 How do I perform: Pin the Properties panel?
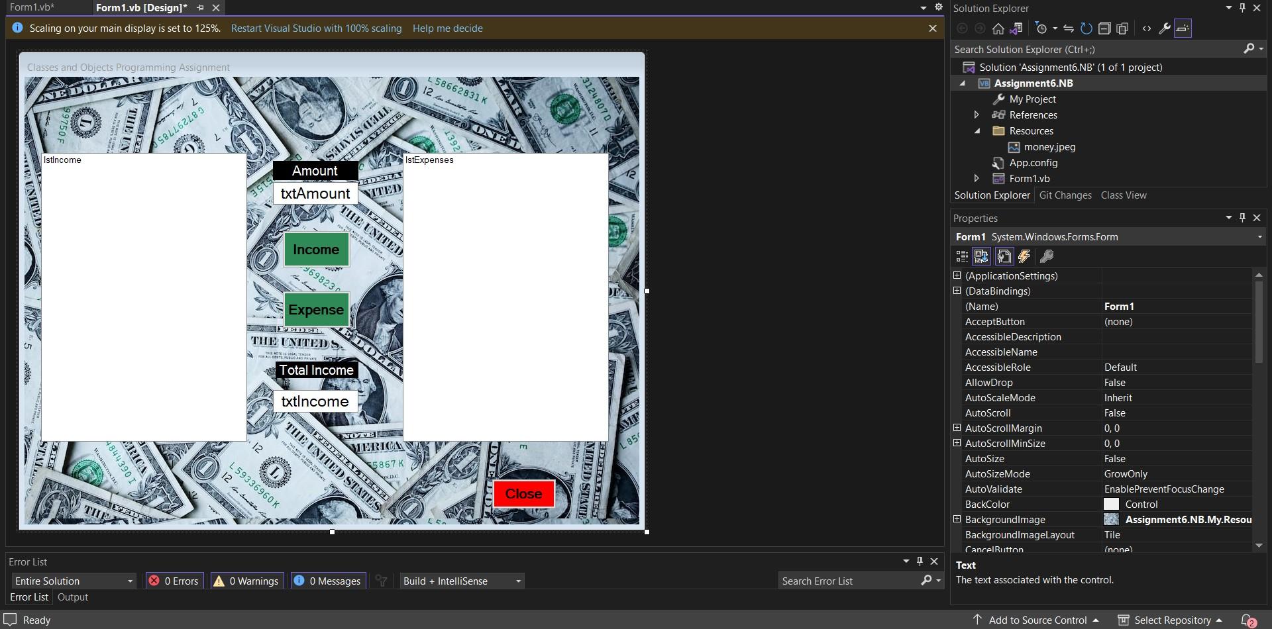pos(1243,218)
